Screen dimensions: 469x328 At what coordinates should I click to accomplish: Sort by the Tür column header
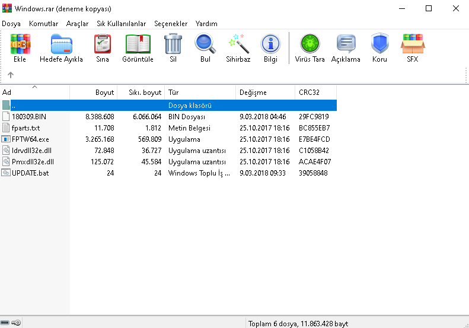click(x=200, y=92)
